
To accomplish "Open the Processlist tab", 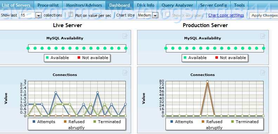I will (48, 5).
